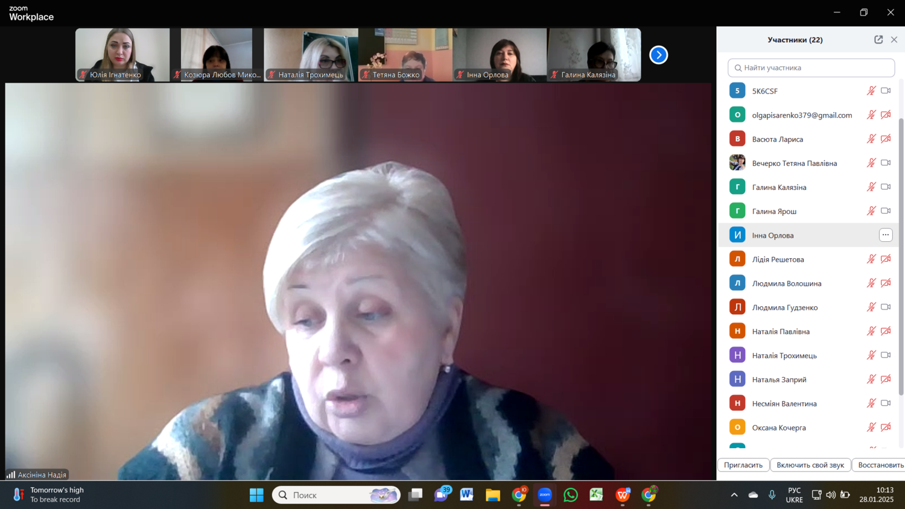Screen dimensions: 905x509
Task: Select Юлія Ігнатенко video thumbnail
Action: (x=122, y=55)
